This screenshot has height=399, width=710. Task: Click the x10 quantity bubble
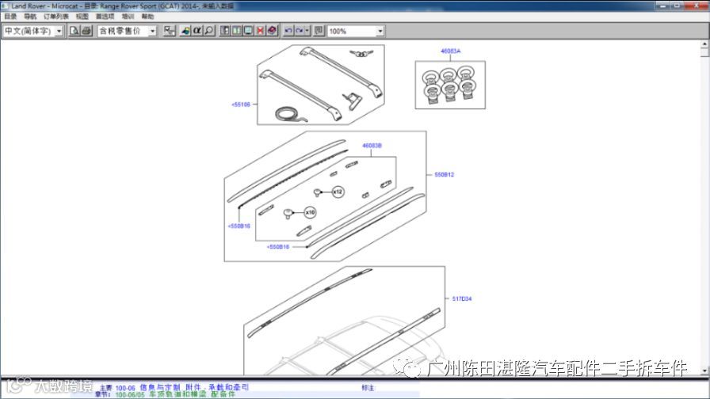310,212
